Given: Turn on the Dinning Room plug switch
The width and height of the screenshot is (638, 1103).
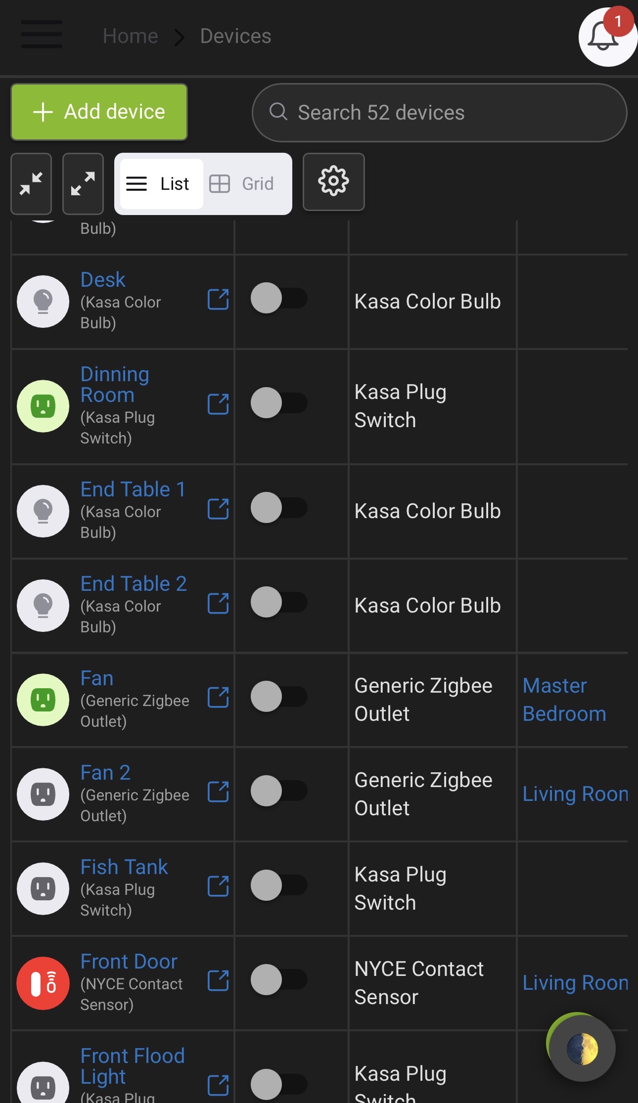Looking at the screenshot, I should [x=279, y=403].
